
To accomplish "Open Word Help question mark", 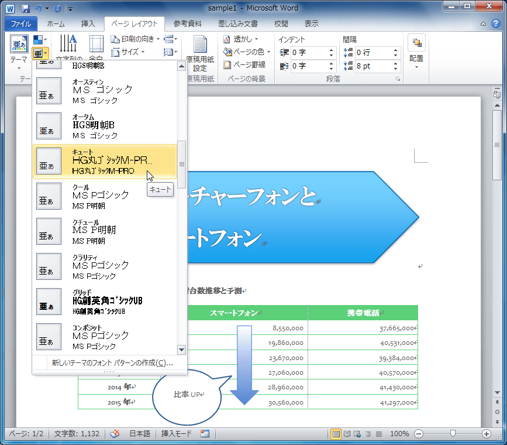I will pos(496,23).
